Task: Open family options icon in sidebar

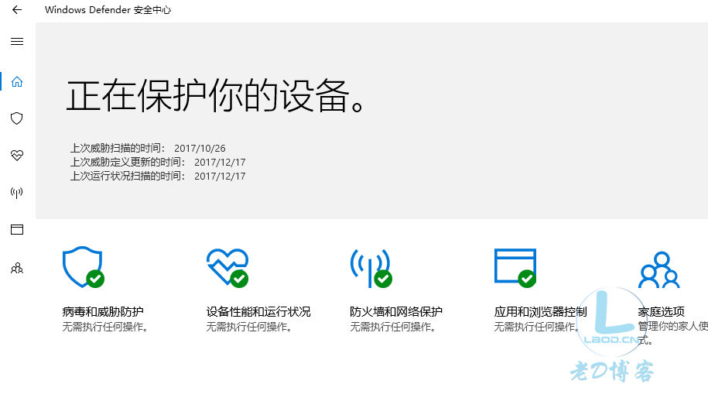Action: click(x=17, y=269)
